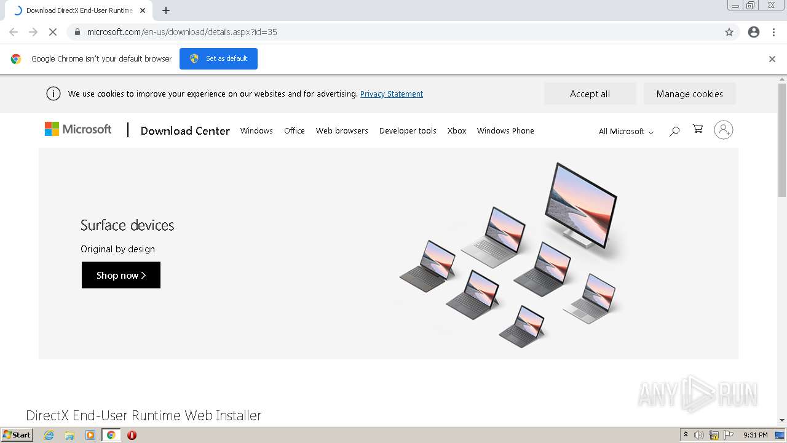
Task: Show hidden system tray icons
Action: (686, 435)
